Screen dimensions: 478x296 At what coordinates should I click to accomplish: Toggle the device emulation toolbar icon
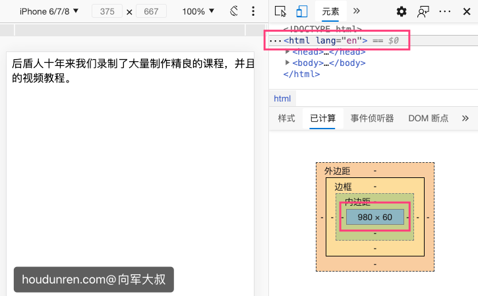pyautogui.click(x=302, y=11)
